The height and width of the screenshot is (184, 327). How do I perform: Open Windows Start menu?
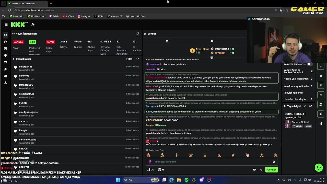click(118, 180)
